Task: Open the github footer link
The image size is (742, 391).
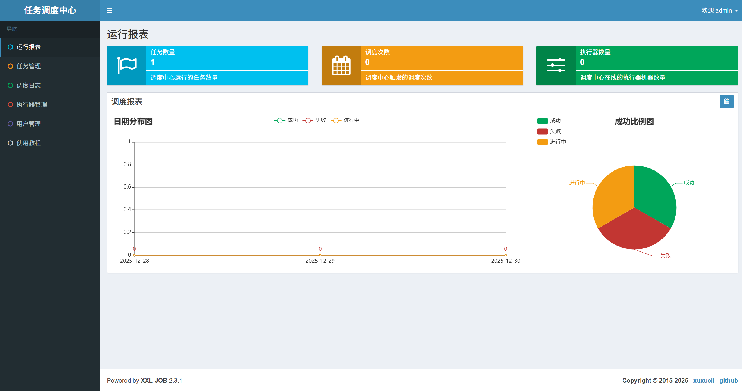Action: pyautogui.click(x=728, y=380)
